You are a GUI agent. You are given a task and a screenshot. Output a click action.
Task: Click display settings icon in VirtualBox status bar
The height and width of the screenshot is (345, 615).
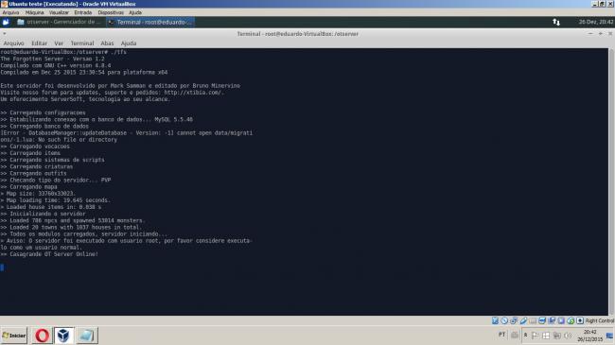click(542, 320)
